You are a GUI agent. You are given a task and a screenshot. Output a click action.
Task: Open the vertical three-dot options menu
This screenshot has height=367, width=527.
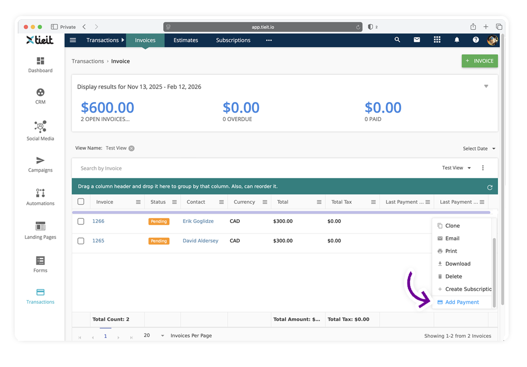[483, 168]
